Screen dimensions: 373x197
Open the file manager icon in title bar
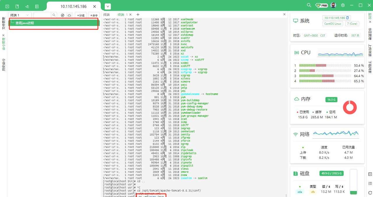[17, 6]
